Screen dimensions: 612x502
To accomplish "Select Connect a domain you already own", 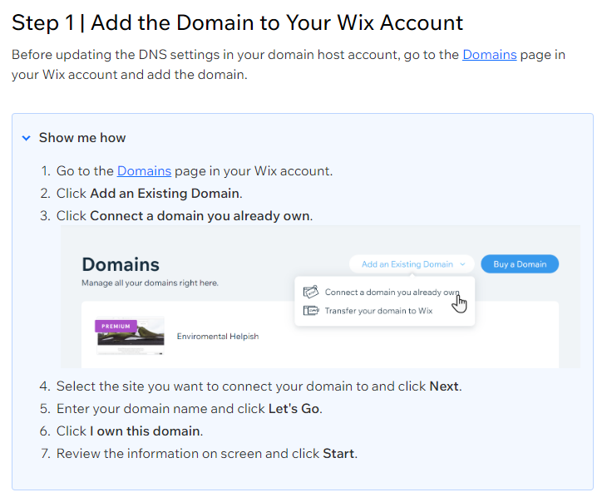I will [392, 293].
